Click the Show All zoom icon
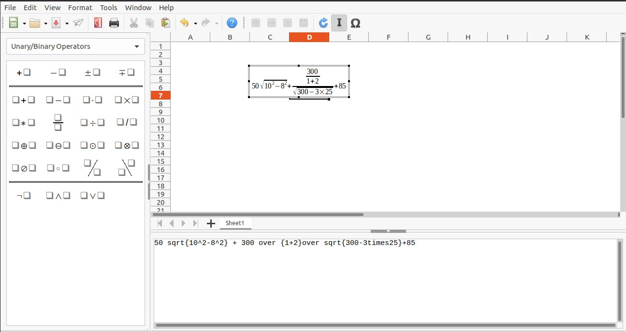The image size is (626, 332). pyautogui.click(x=304, y=23)
